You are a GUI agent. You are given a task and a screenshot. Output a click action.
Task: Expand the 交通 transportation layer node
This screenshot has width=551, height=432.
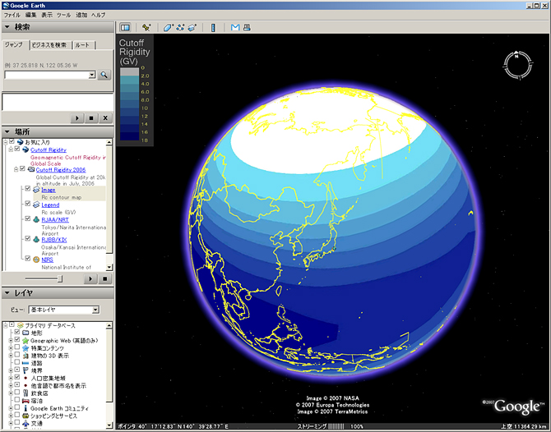point(11,423)
